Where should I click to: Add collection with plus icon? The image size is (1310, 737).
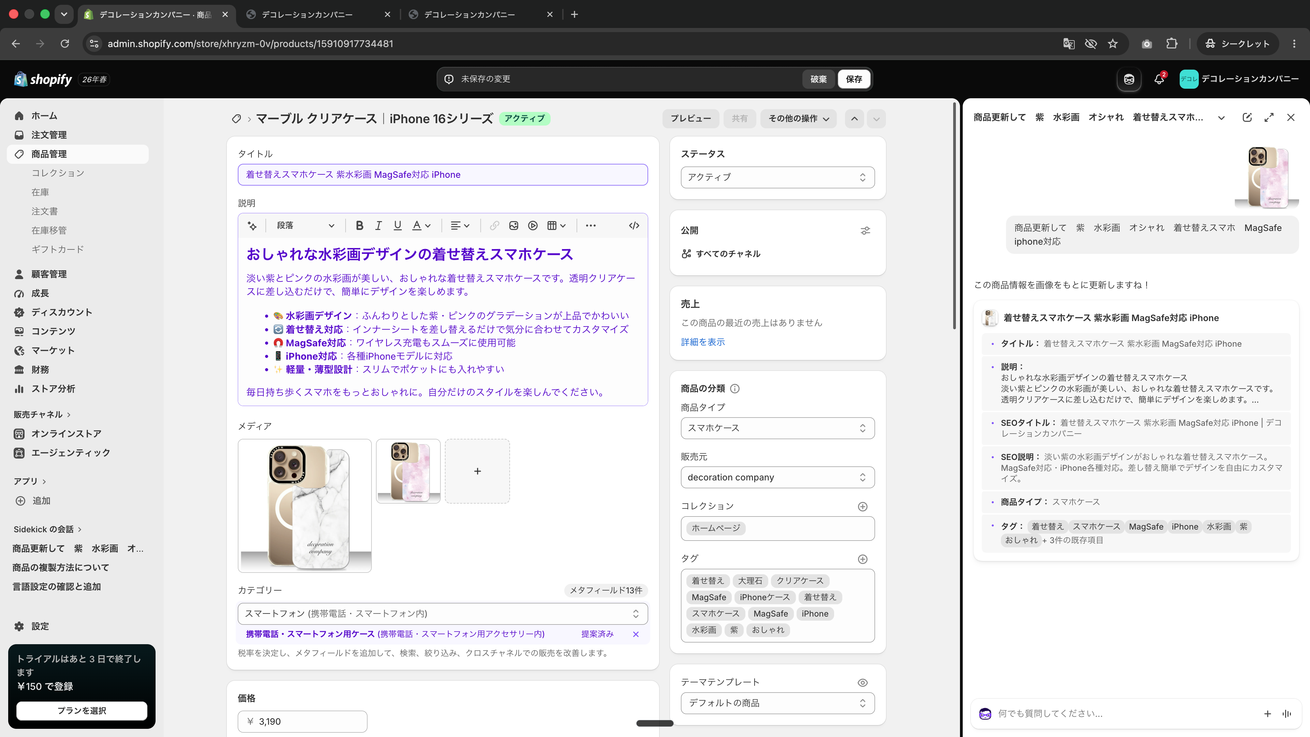coord(862,507)
